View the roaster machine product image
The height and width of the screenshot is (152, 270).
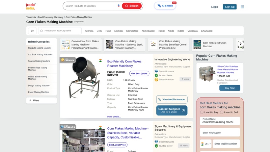[84, 78]
